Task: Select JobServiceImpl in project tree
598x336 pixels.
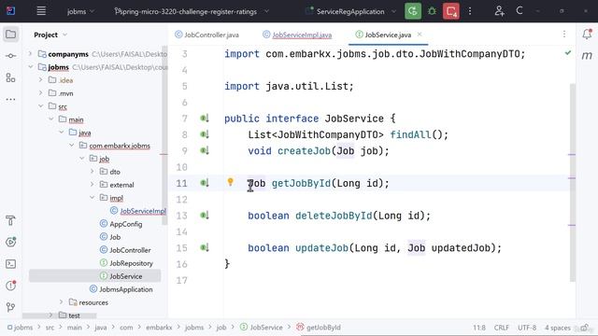Action: click(x=138, y=211)
